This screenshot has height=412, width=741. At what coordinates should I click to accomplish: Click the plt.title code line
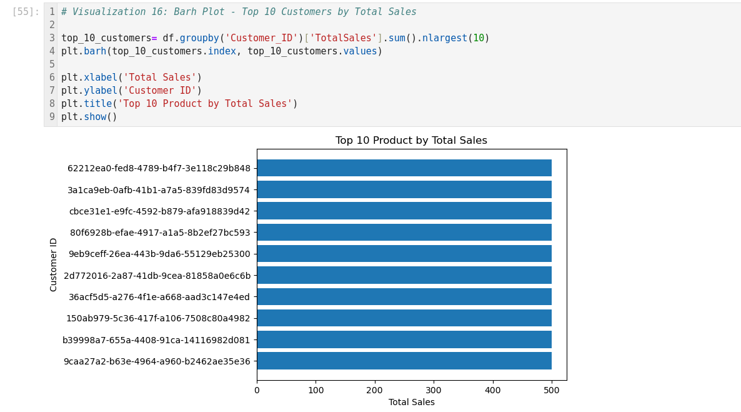[x=179, y=104]
